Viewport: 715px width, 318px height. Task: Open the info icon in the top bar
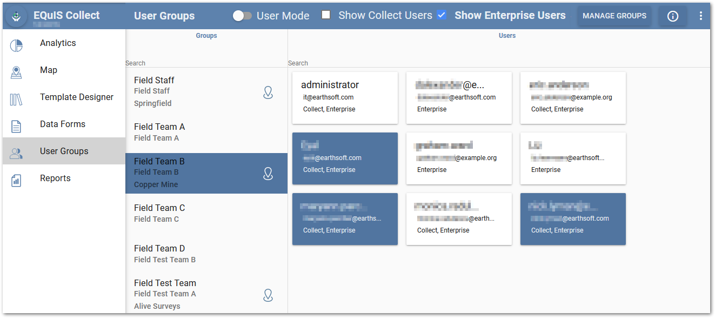pyautogui.click(x=672, y=16)
